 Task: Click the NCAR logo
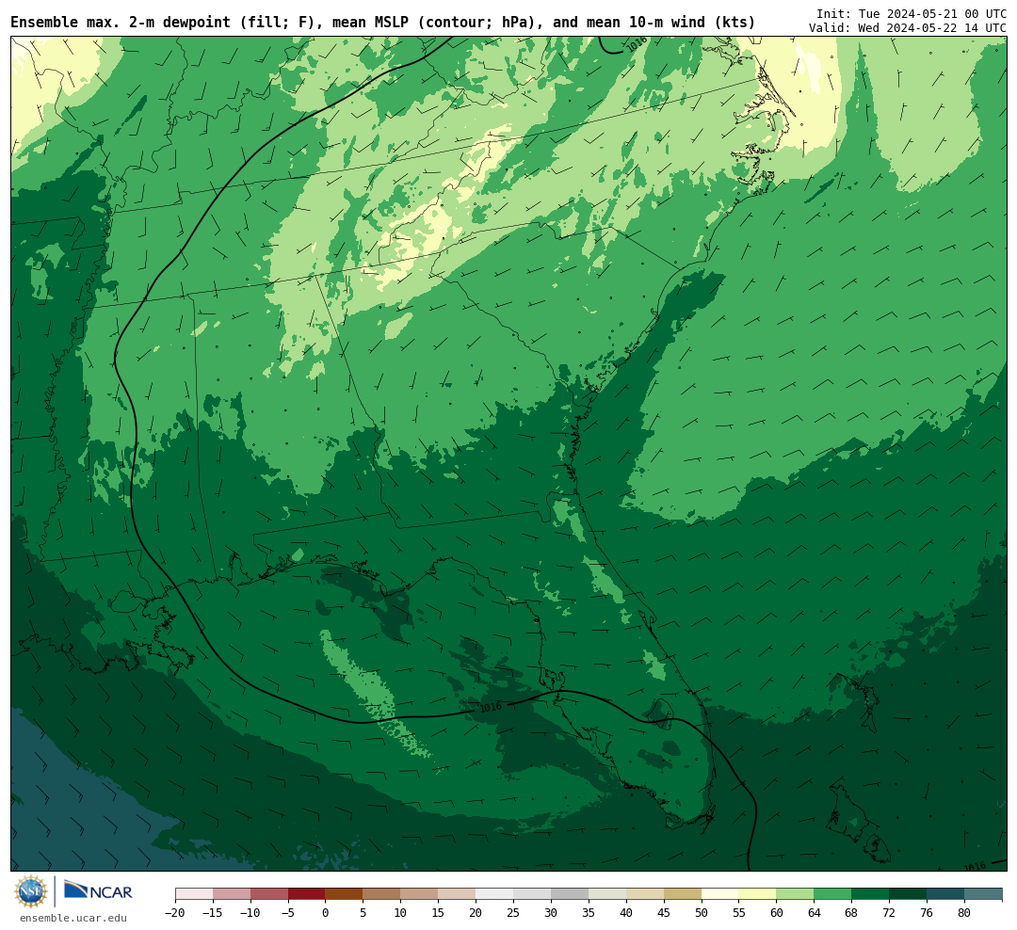[98, 891]
